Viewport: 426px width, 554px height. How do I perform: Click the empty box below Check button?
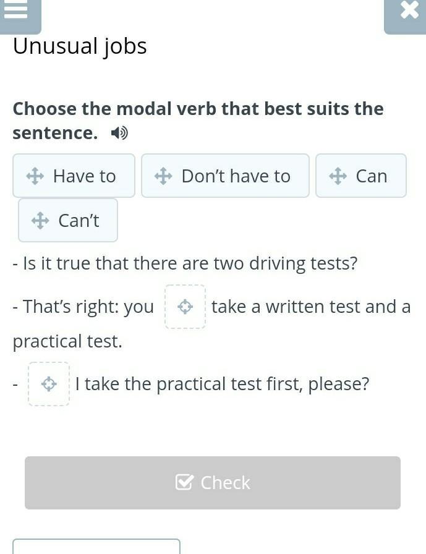[x=96, y=546]
